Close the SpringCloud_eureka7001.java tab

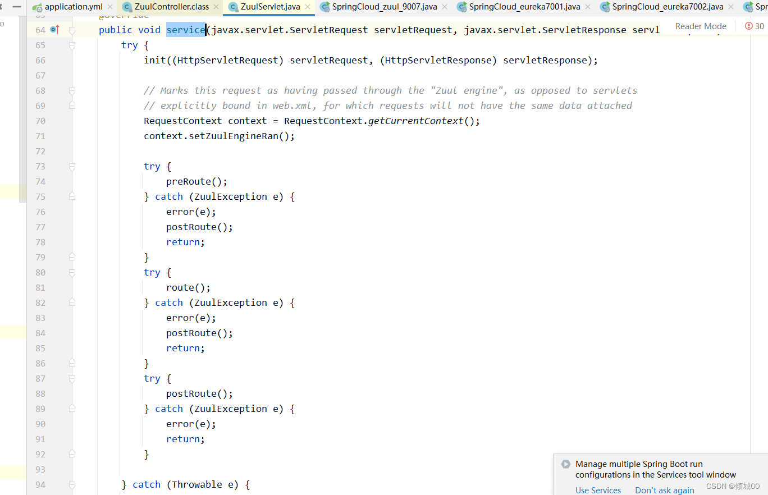point(588,7)
